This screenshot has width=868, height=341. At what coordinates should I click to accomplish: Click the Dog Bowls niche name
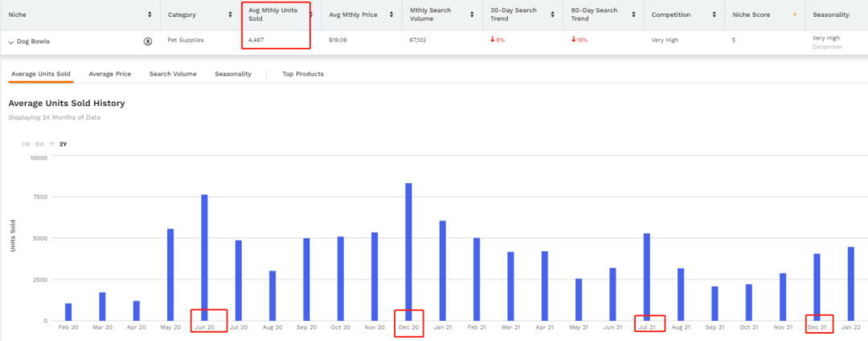click(x=33, y=42)
